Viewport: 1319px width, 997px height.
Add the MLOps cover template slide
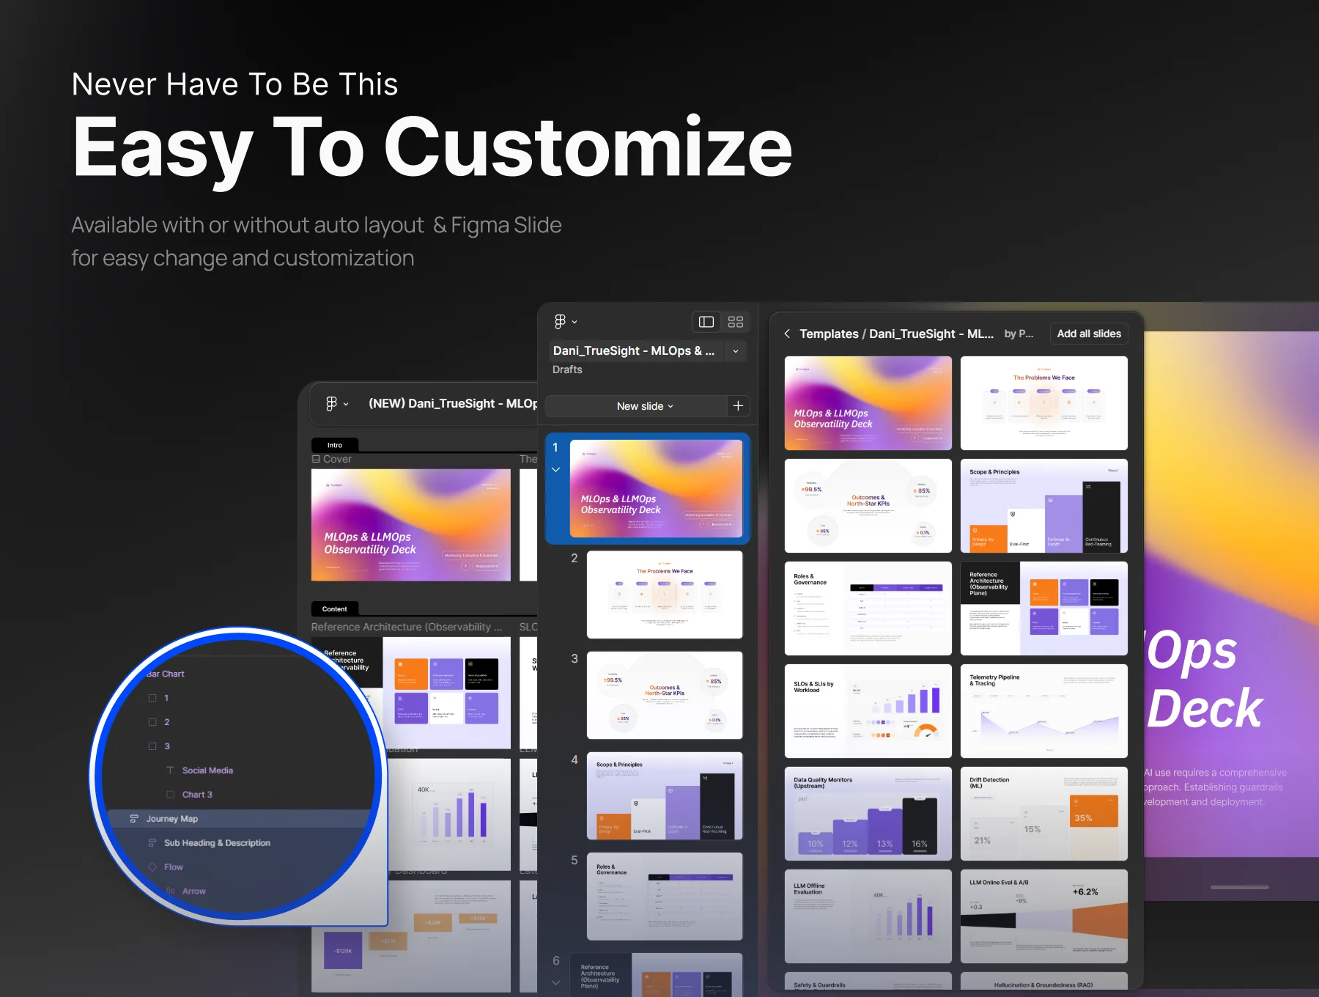868,403
